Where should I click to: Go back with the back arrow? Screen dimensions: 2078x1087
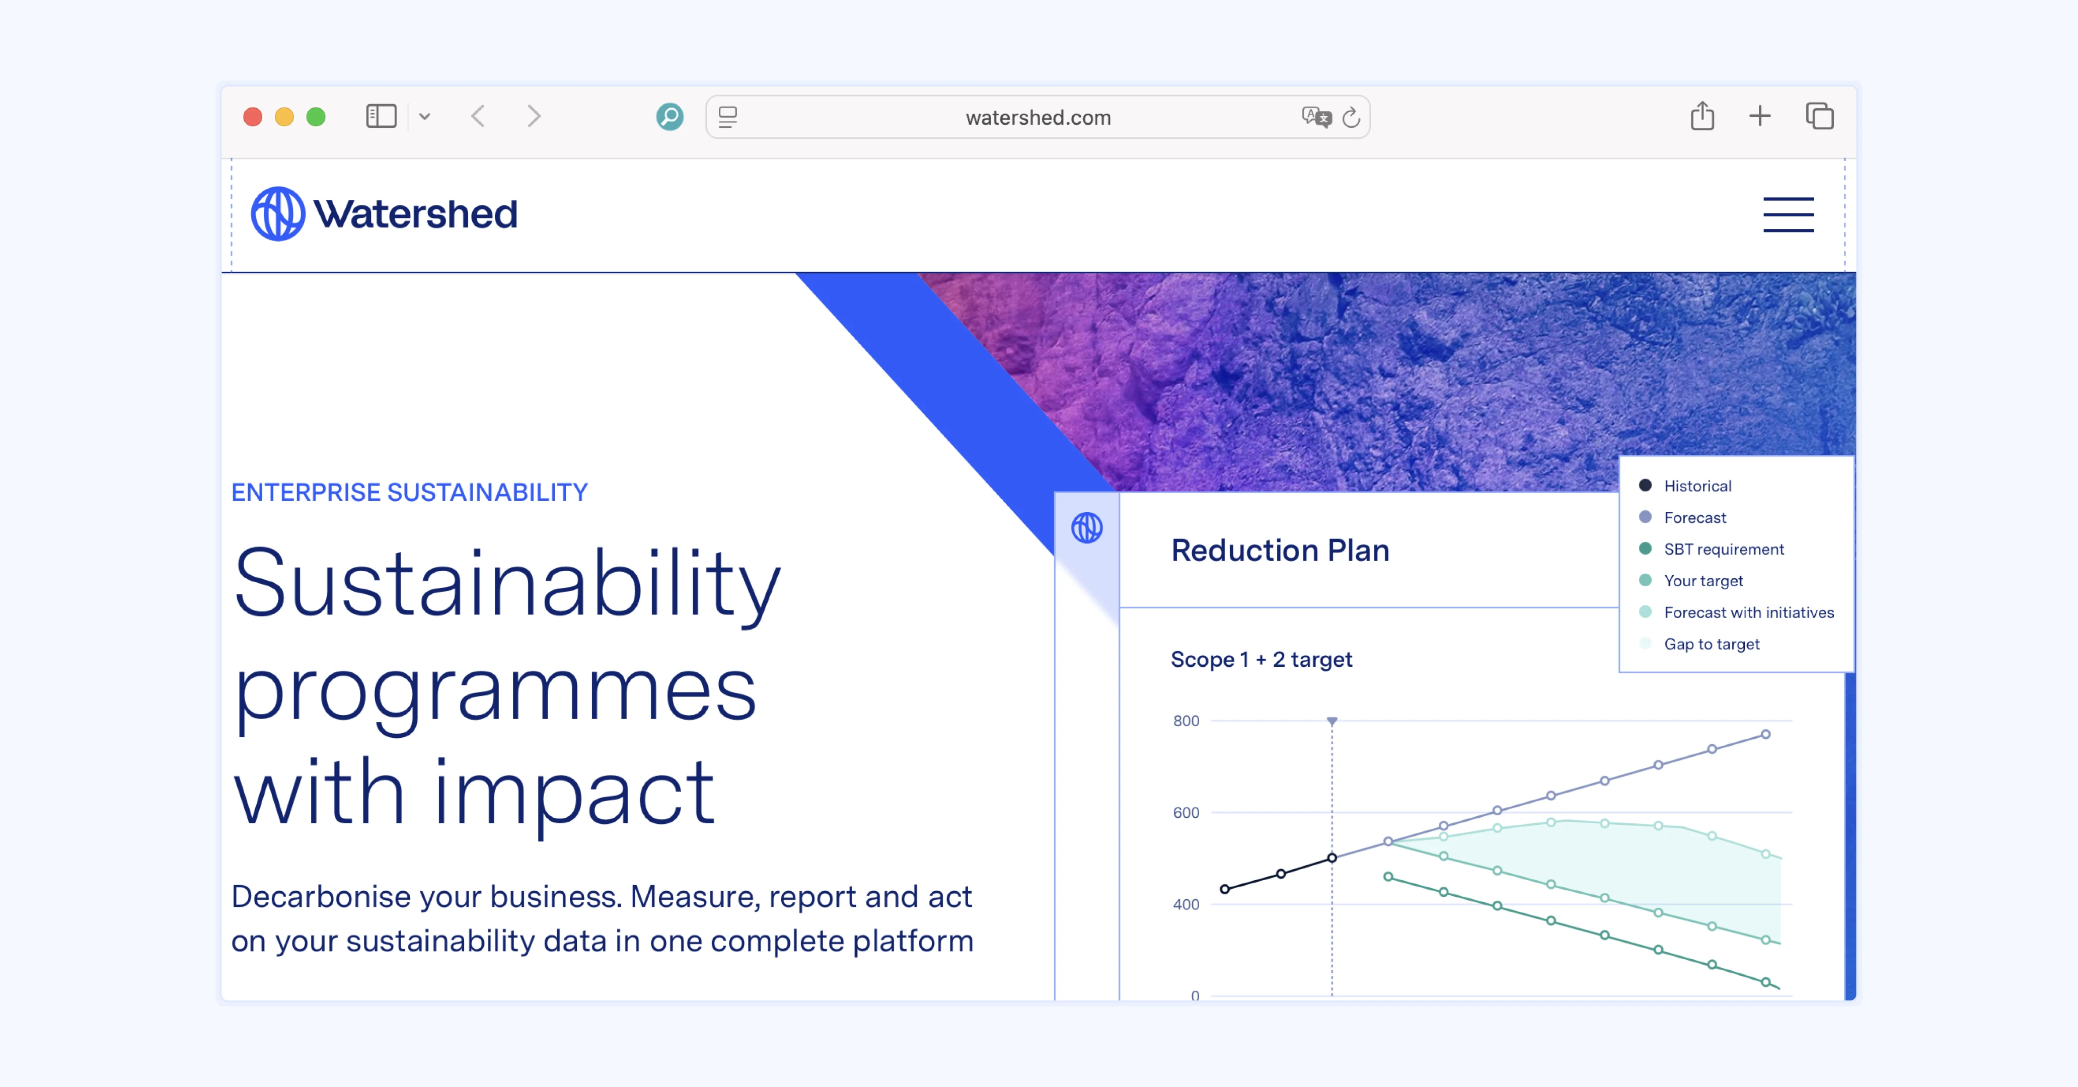pyautogui.click(x=478, y=116)
